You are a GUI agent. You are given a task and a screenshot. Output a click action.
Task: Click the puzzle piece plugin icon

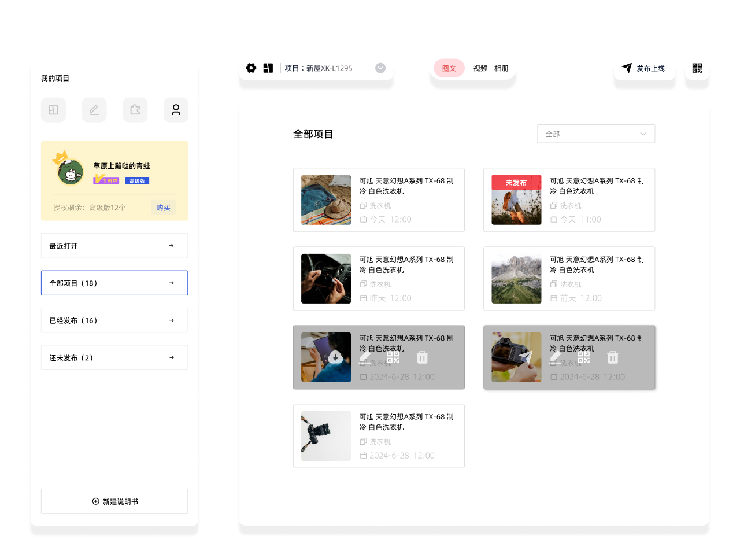(135, 110)
